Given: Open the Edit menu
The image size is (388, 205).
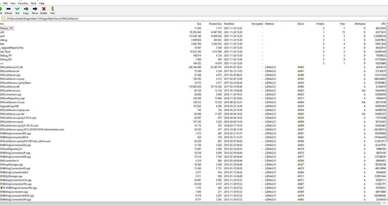Looking at the screenshot, I should (5, 3).
